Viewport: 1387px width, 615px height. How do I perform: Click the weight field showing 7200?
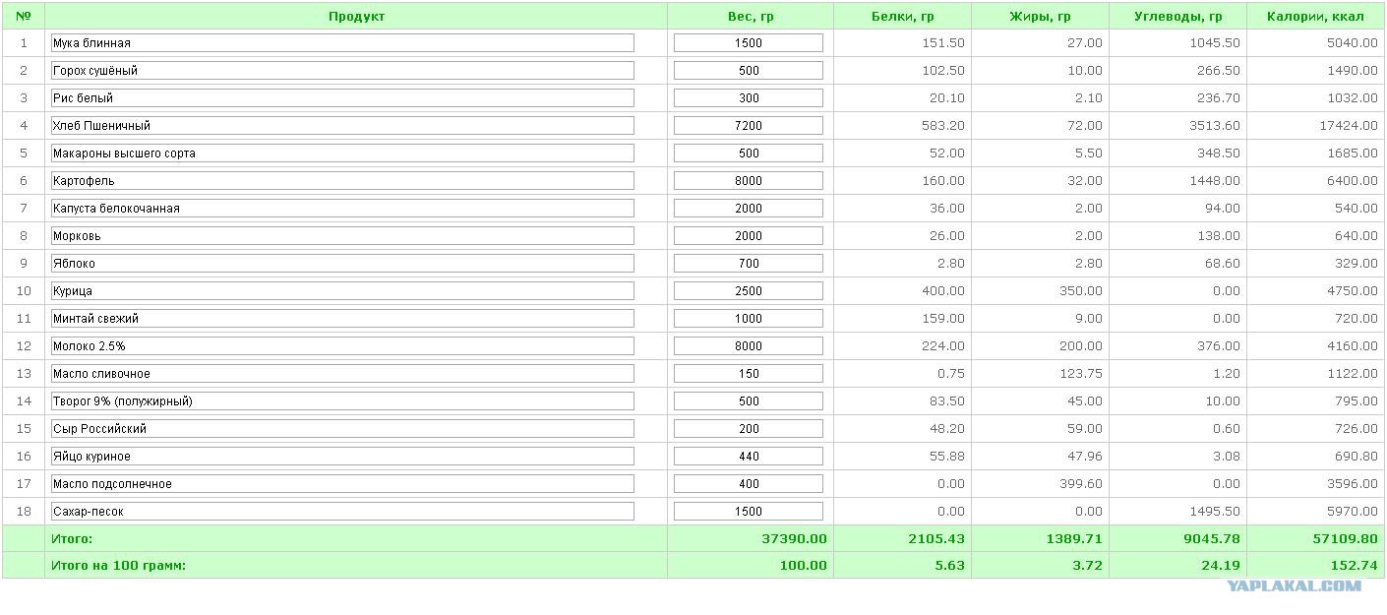click(749, 126)
